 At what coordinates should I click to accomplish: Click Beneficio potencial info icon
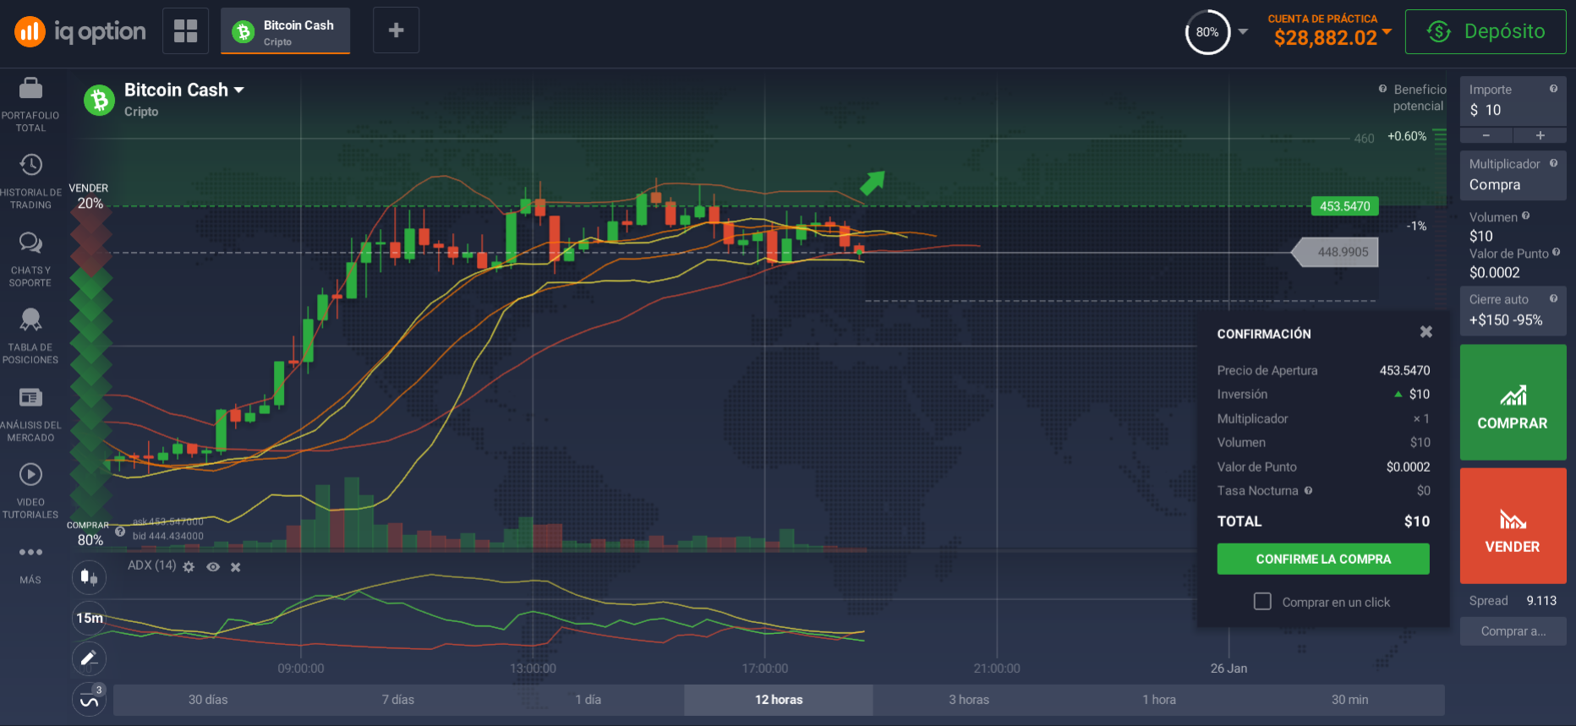[x=1382, y=89]
